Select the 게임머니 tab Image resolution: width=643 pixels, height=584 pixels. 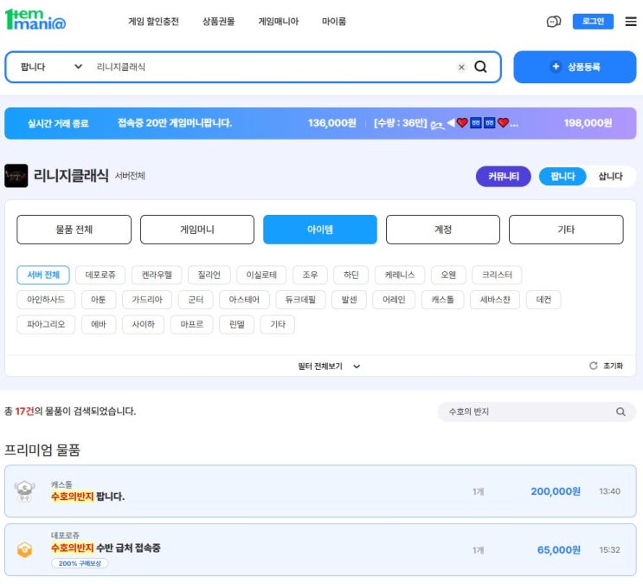pos(197,230)
